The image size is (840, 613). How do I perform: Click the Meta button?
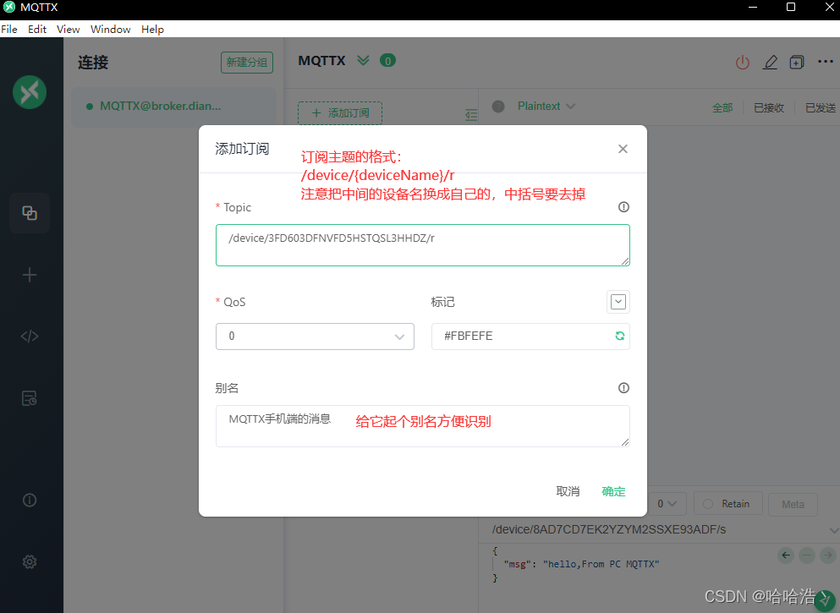(793, 504)
